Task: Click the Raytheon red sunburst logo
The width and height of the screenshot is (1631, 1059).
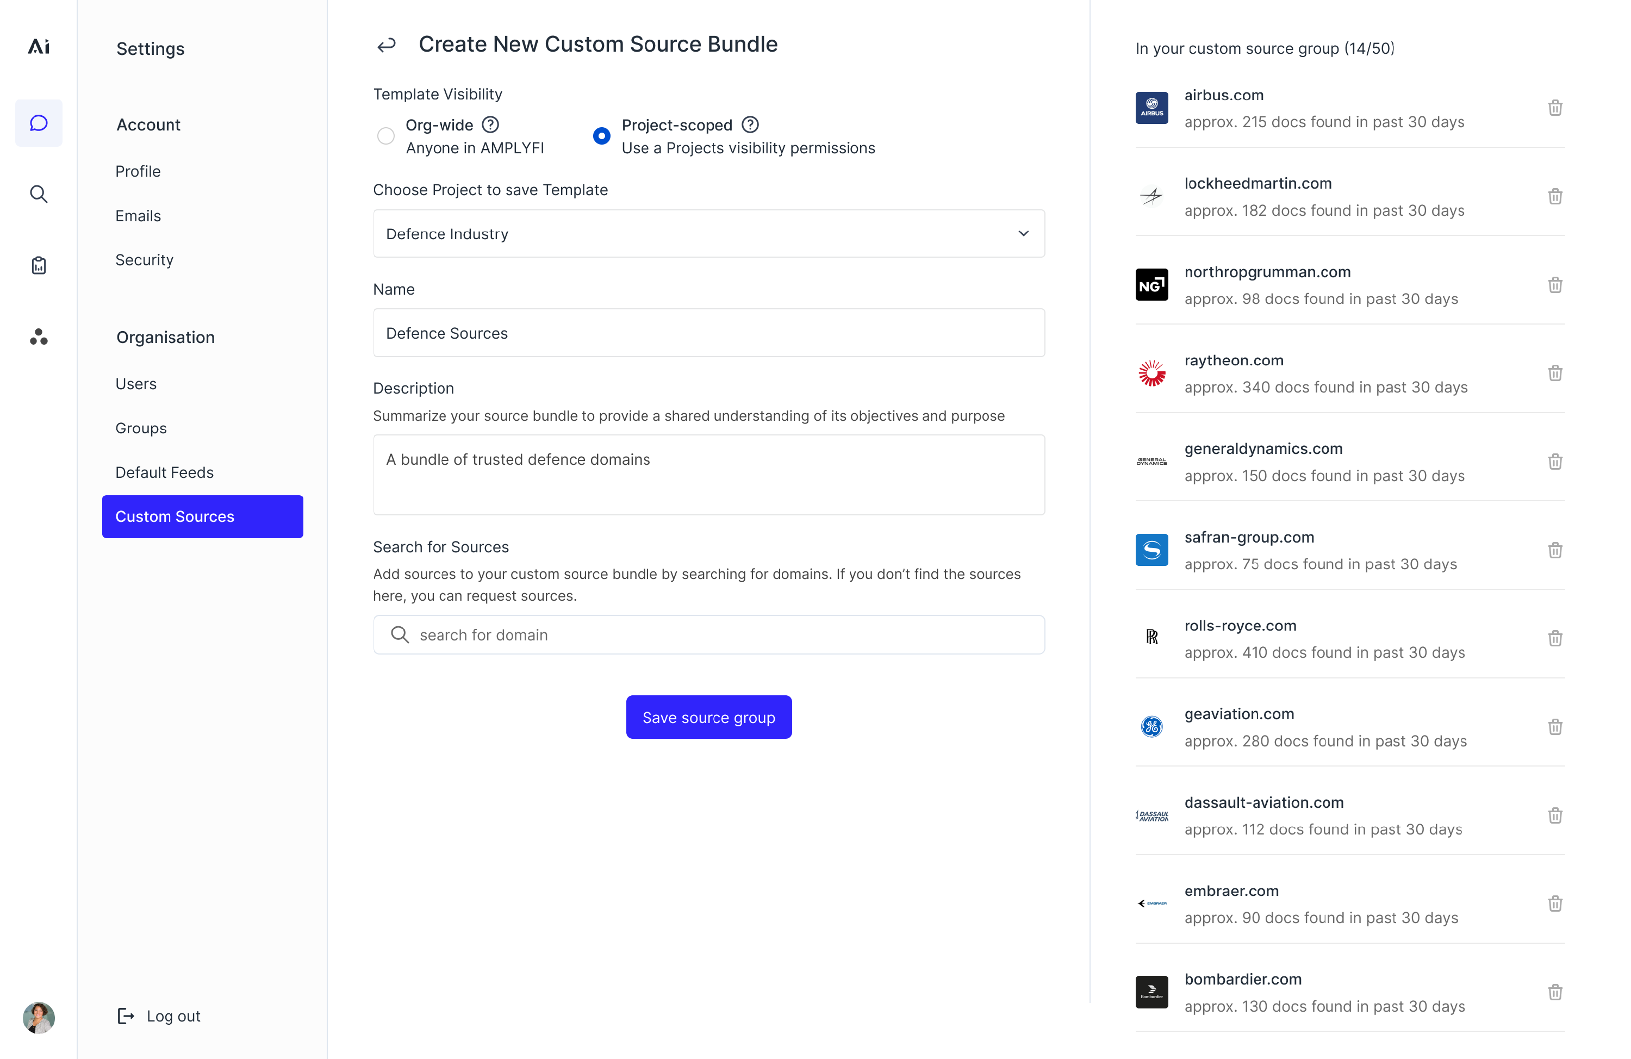Action: pyautogui.click(x=1151, y=373)
